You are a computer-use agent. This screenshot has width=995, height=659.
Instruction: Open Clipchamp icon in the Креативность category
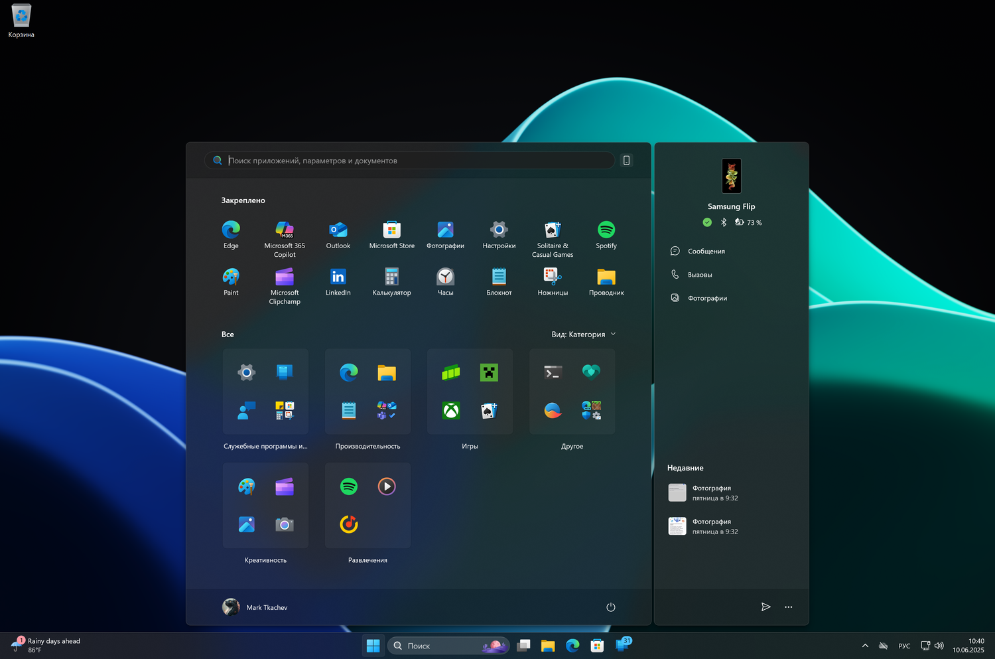285,486
